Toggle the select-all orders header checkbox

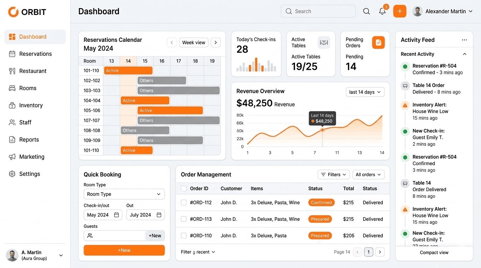pyautogui.click(x=184, y=188)
